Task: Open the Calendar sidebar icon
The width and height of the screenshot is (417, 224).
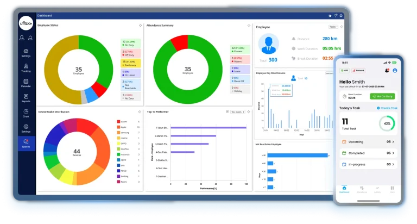Action: pyautogui.click(x=26, y=82)
